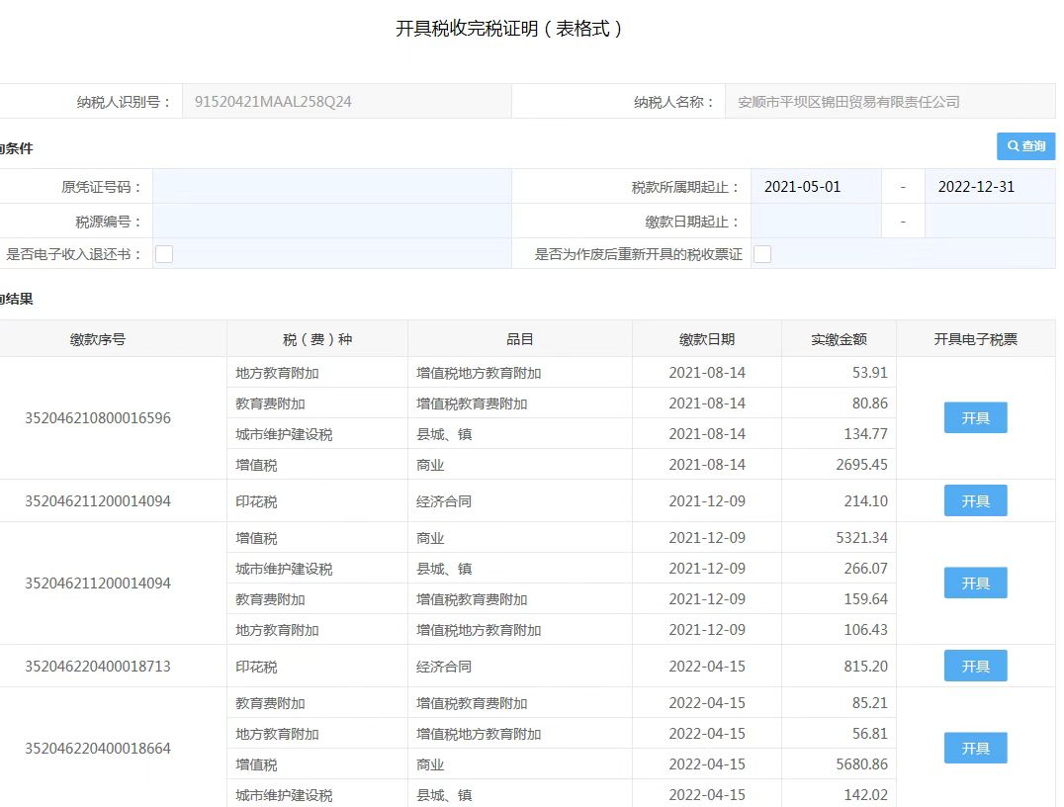Click into the 税源编号 text box
1064x807 pixels.
(331, 222)
